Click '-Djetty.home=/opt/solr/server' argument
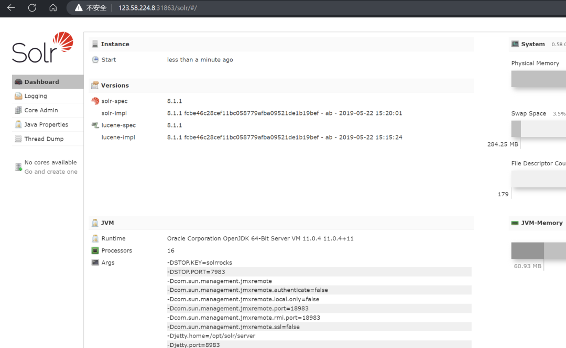The width and height of the screenshot is (566, 348). pyautogui.click(x=211, y=336)
